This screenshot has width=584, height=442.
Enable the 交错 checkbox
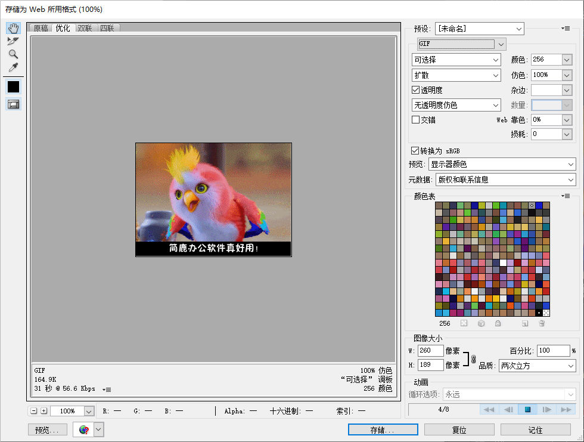[416, 120]
